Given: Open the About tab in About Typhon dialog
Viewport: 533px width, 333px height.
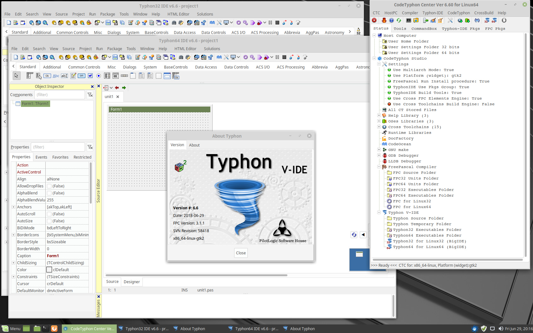Looking at the screenshot, I should click(x=194, y=145).
